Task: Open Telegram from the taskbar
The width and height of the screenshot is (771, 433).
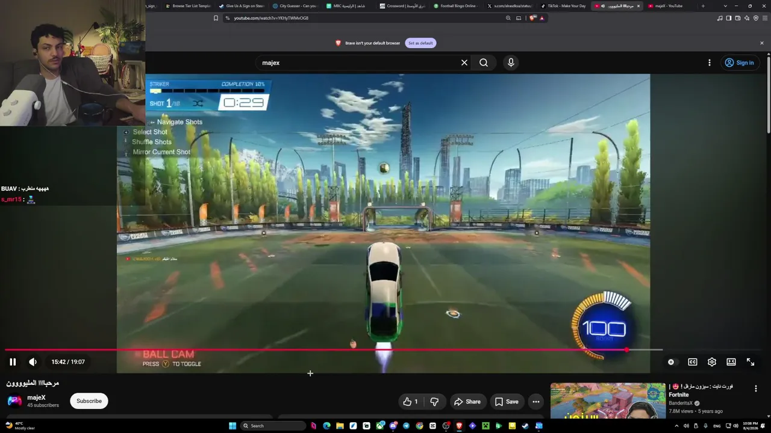Action: click(x=406, y=426)
